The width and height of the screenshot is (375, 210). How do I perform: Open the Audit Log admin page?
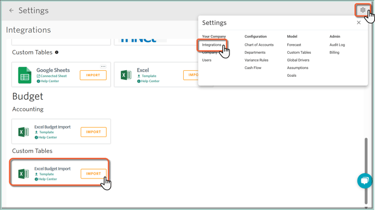pos(337,45)
